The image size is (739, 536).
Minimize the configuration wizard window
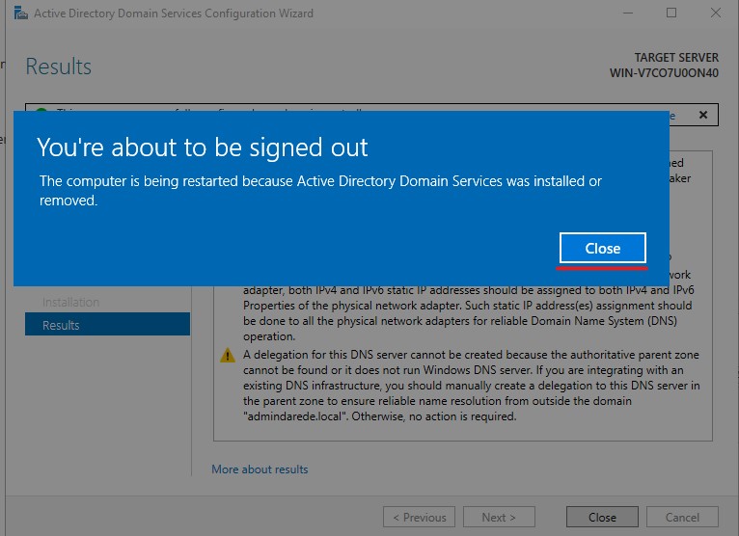[628, 13]
